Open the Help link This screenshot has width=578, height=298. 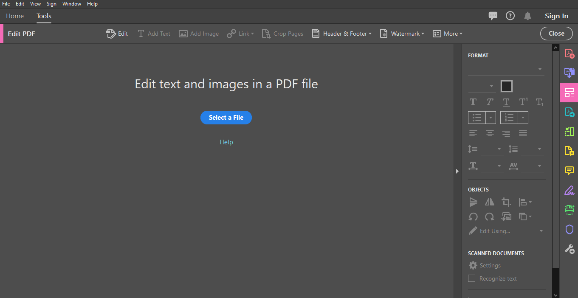[x=226, y=142]
